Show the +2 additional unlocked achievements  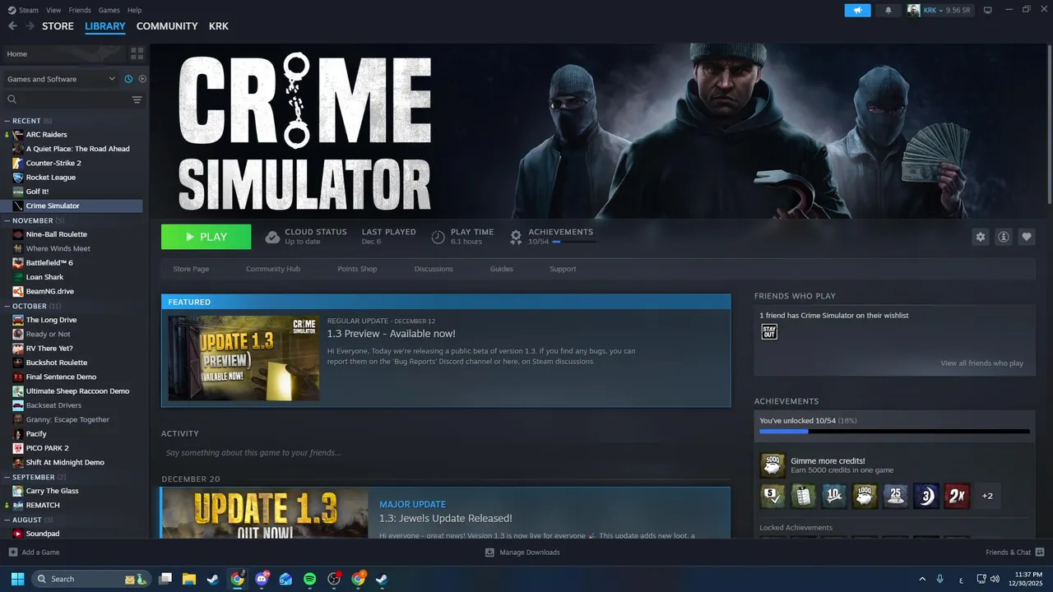tap(987, 496)
